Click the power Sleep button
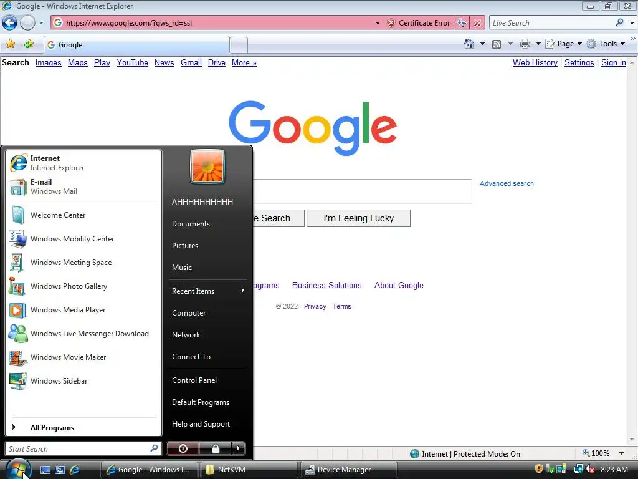The height and width of the screenshot is (479, 638). pos(183,448)
